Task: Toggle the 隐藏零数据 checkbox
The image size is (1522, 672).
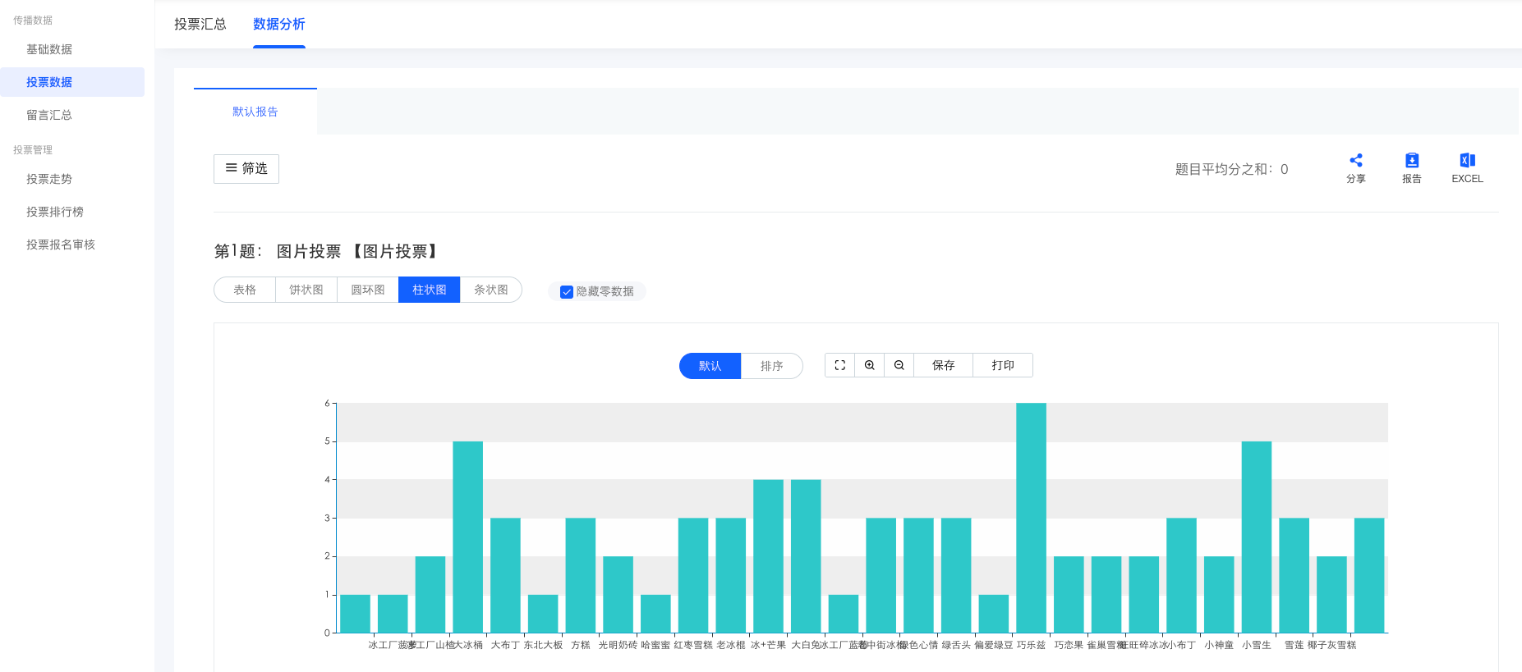Action: 567,292
